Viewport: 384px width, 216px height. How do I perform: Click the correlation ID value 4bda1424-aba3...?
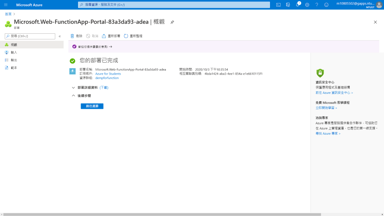point(233,74)
